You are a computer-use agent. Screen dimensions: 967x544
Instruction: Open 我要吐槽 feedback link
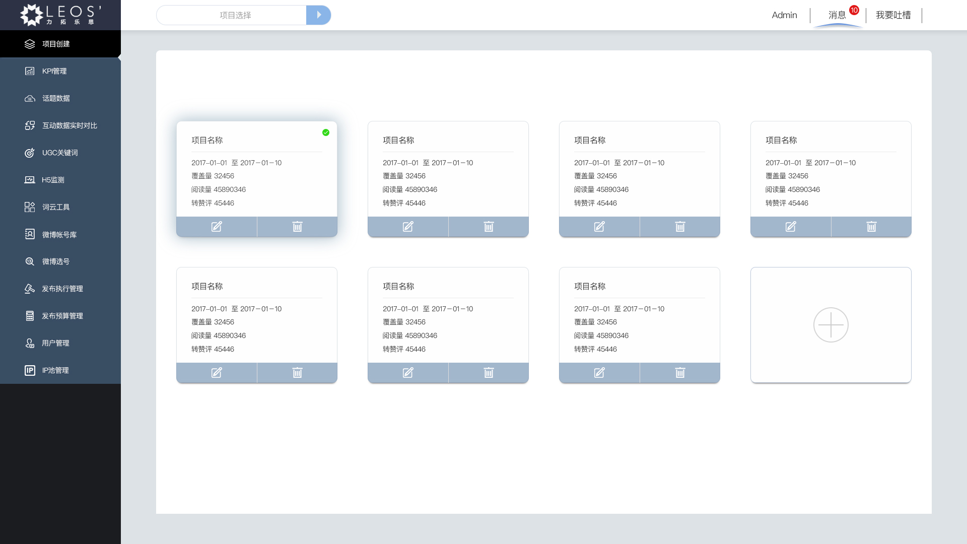point(893,15)
